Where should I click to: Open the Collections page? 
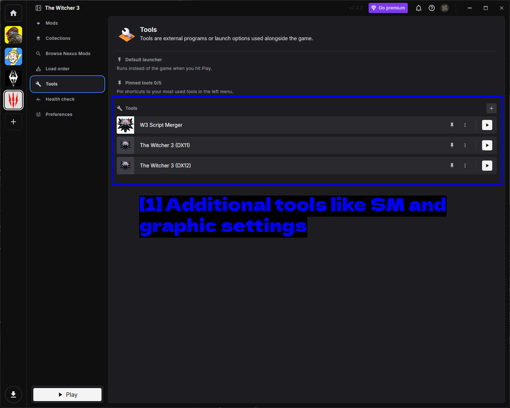67,38
